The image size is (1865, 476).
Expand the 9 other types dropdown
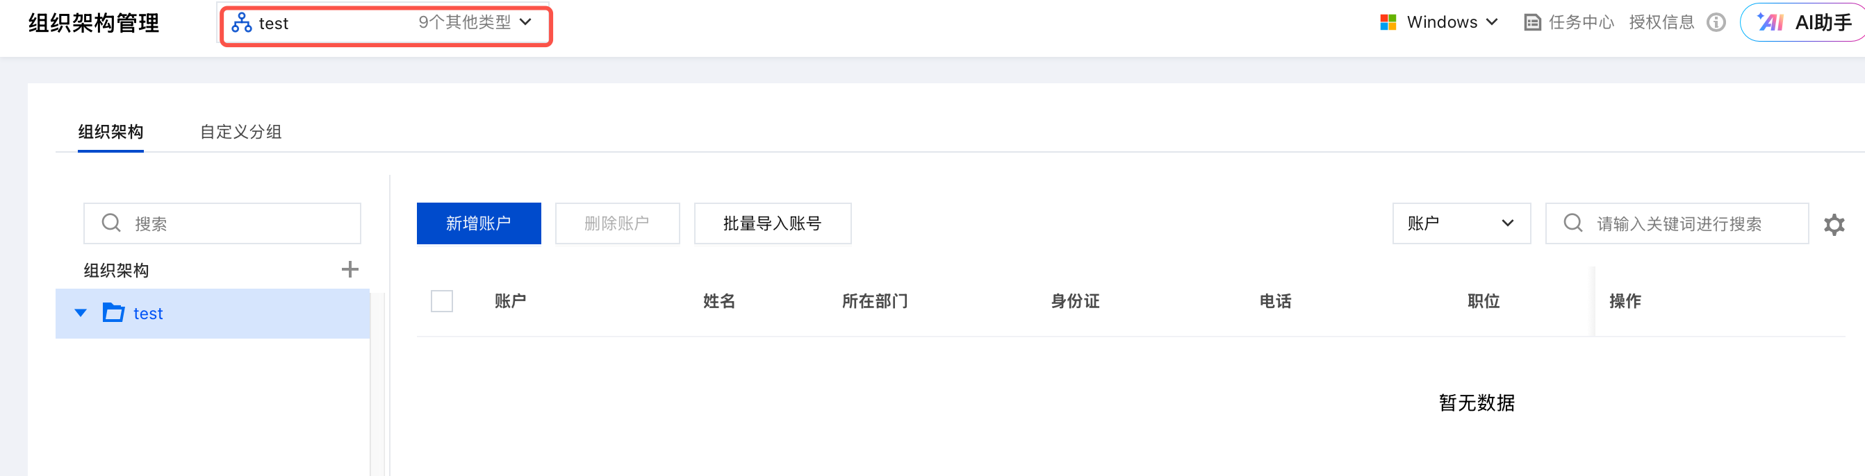pos(475,22)
